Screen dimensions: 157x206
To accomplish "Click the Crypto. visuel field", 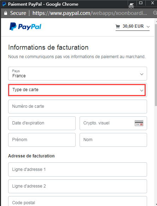I will (113, 123).
